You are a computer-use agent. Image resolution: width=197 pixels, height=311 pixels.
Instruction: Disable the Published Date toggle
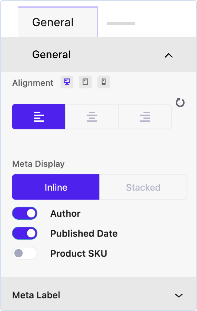click(25, 233)
